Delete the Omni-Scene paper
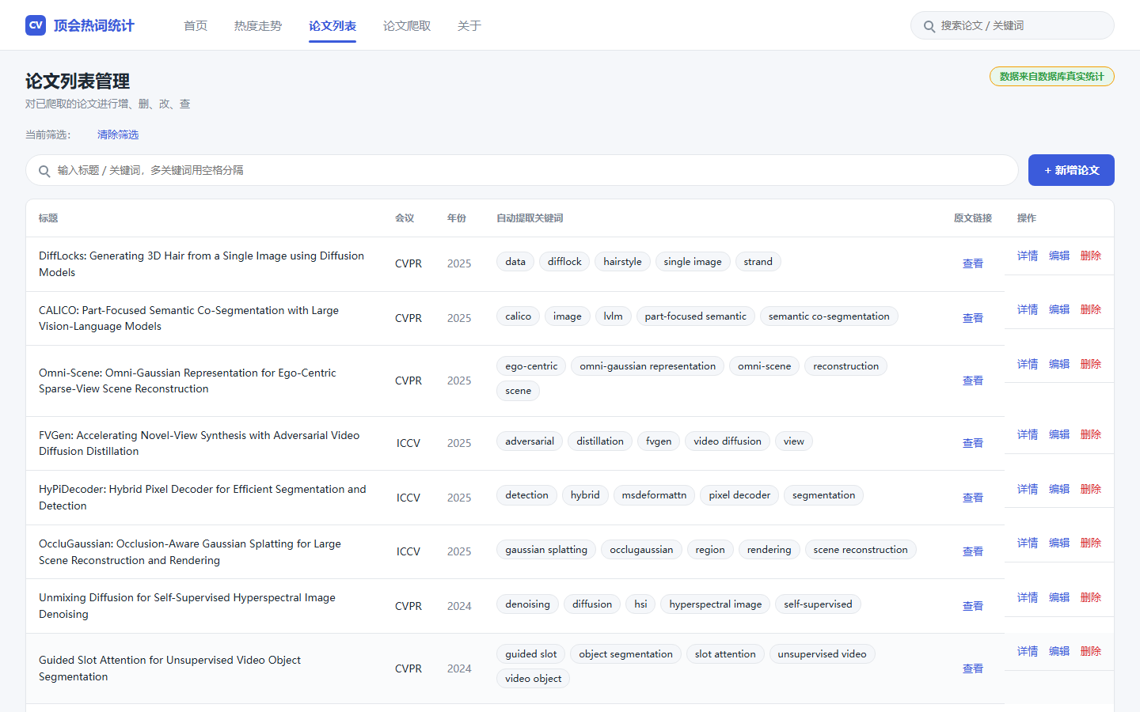 [1091, 364]
